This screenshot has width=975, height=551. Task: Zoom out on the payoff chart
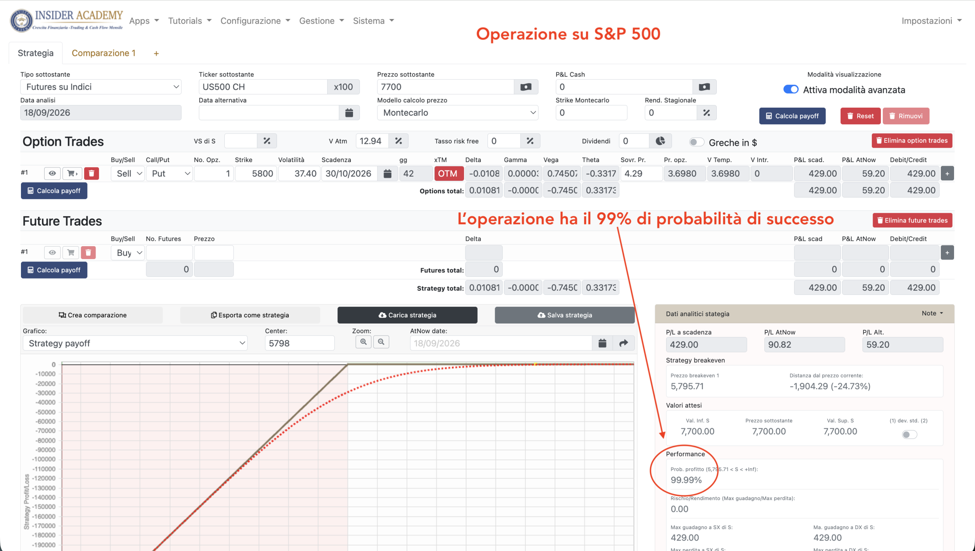coord(381,342)
